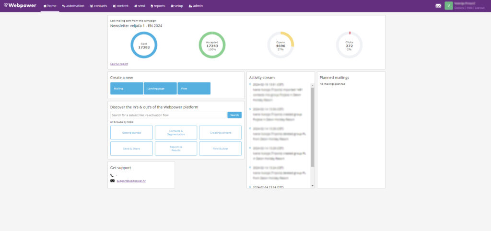Screen dimensions: 491x231
Task: Click the envelope icon under Get support
Action: [112, 181]
